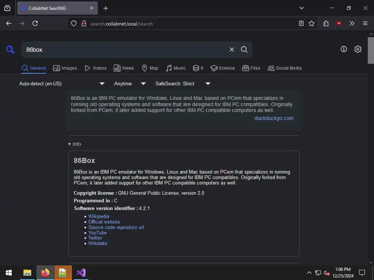
Task: Open the Wikidata link
Action: (x=98, y=243)
